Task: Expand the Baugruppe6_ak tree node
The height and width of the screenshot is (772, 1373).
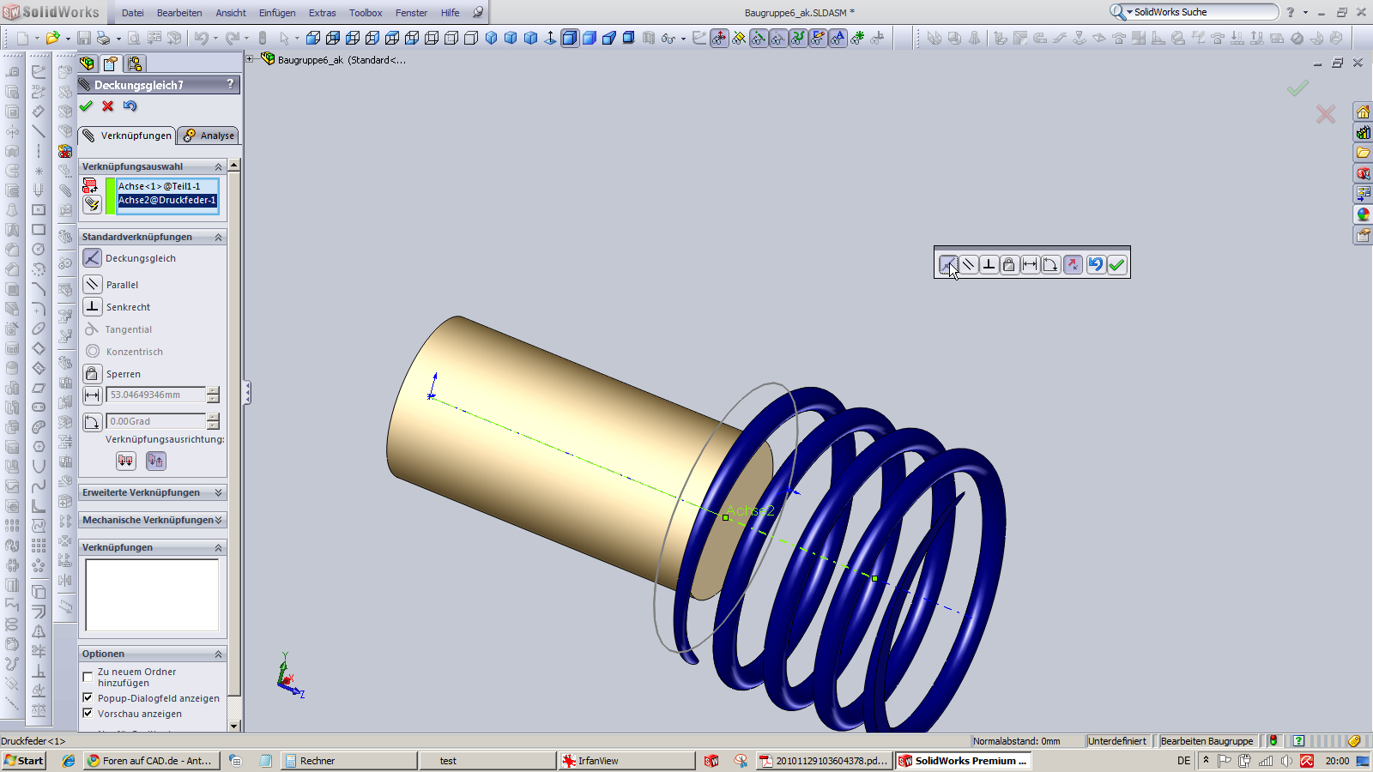Action: pyautogui.click(x=251, y=59)
